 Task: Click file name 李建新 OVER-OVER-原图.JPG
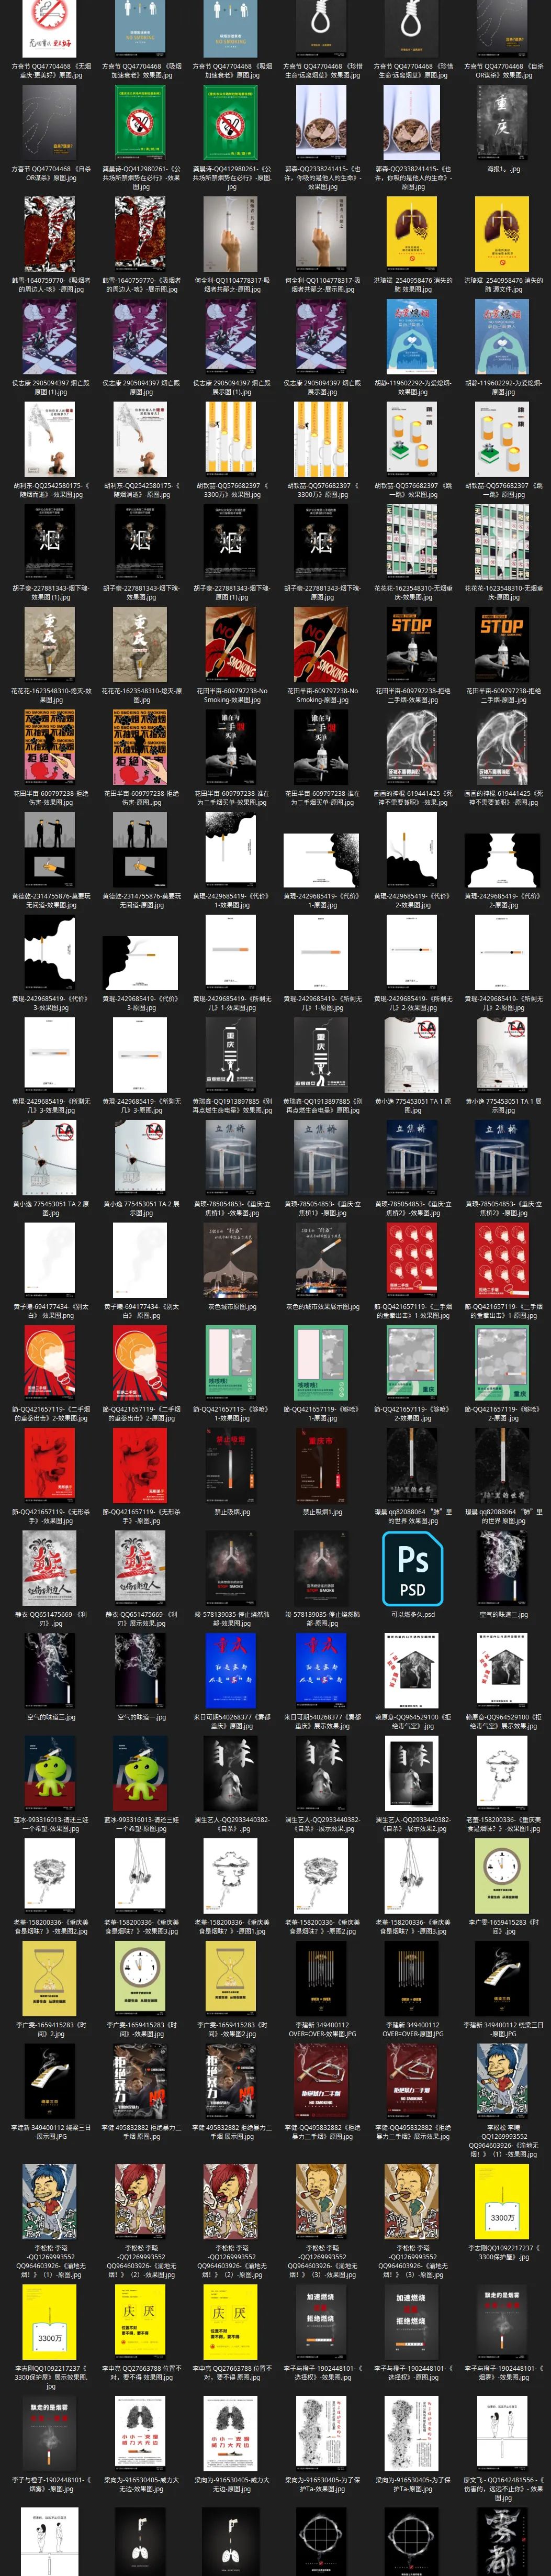(412, 2029)
